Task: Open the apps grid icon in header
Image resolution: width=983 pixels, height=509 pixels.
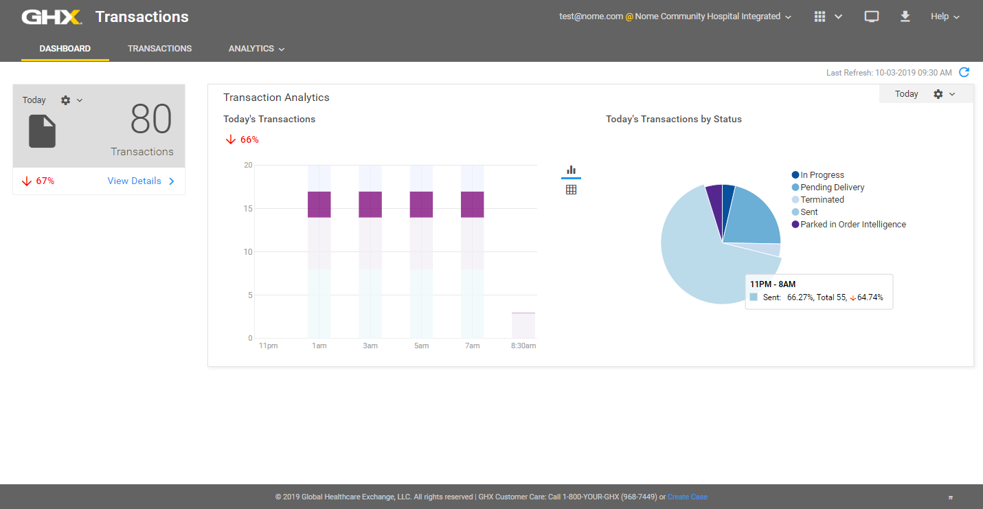Action: point(820,16)
